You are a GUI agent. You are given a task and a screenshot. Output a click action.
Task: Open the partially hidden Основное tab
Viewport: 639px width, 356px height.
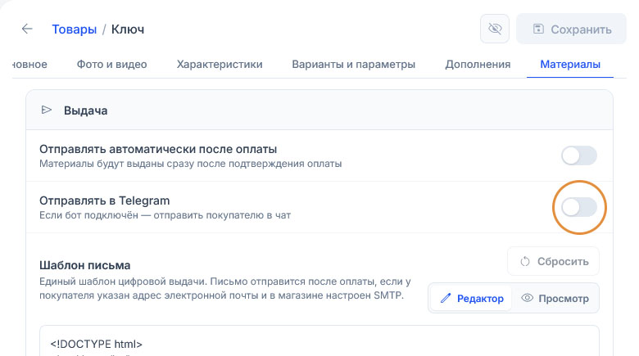(x=29, y=65)
